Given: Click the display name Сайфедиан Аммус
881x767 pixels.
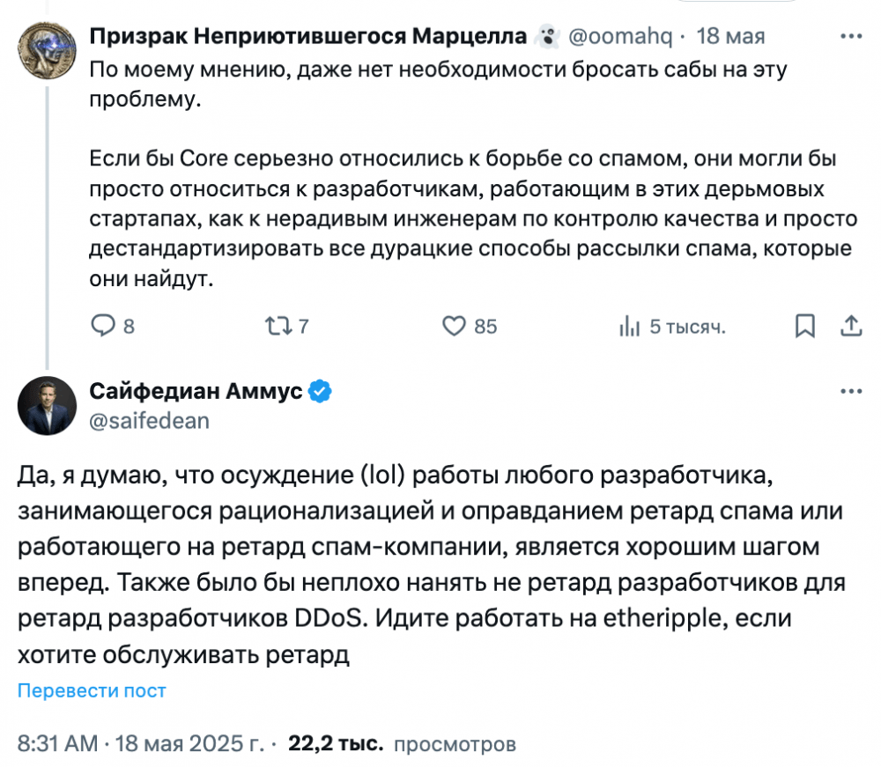Looking at the screenshot, I should tap(196, 391).
